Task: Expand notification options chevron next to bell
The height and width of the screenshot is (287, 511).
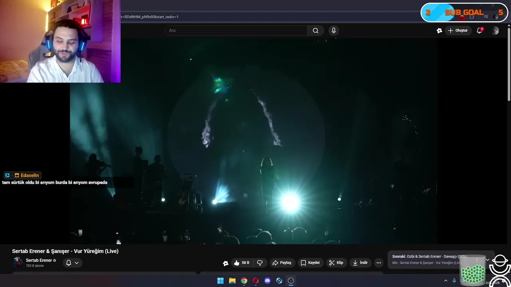Action: coord(77,263)
